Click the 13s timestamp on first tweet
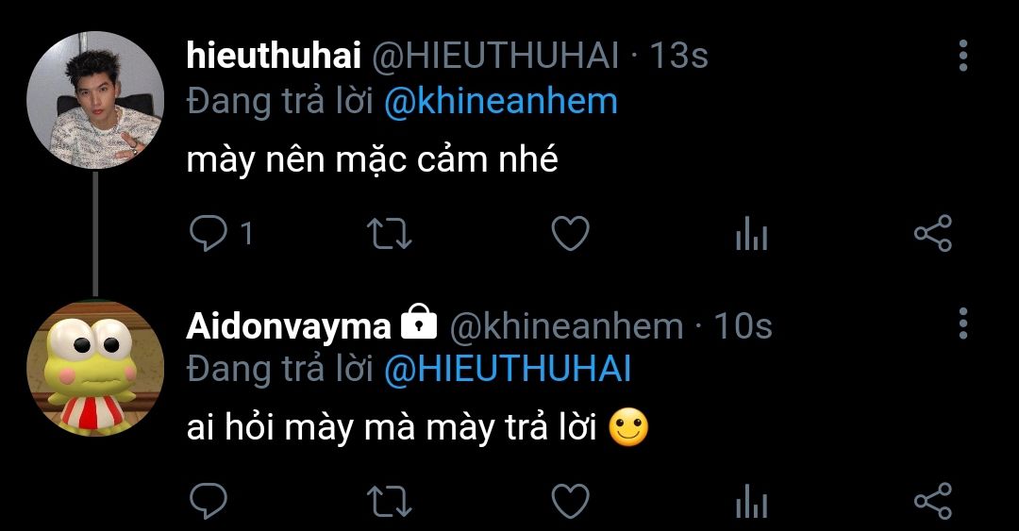This screenshot has width=1019, height=531. pyautogui.click(x=678, y=57)
